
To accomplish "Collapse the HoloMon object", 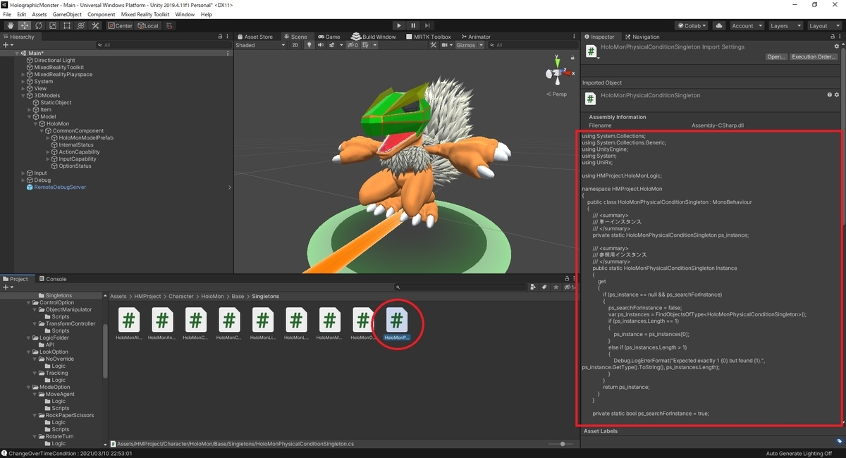I will pyautogui.click(x=36, y=124).
